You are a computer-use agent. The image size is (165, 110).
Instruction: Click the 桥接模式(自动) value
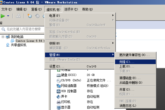tap(98, 86)
